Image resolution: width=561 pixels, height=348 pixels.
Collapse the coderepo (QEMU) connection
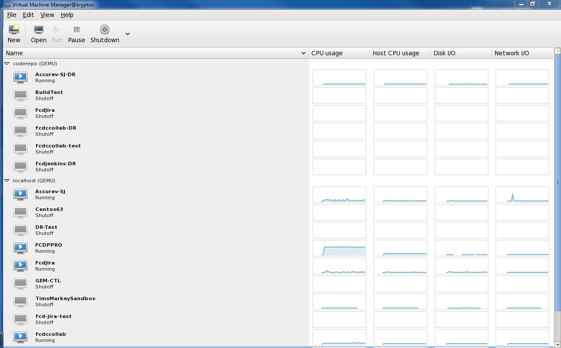point(7,64)
